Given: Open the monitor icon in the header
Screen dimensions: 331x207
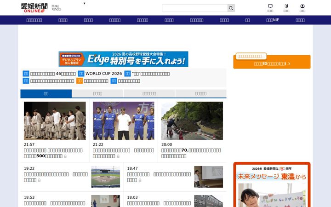Looking at the screenshot, I should (x=270, y=6).
